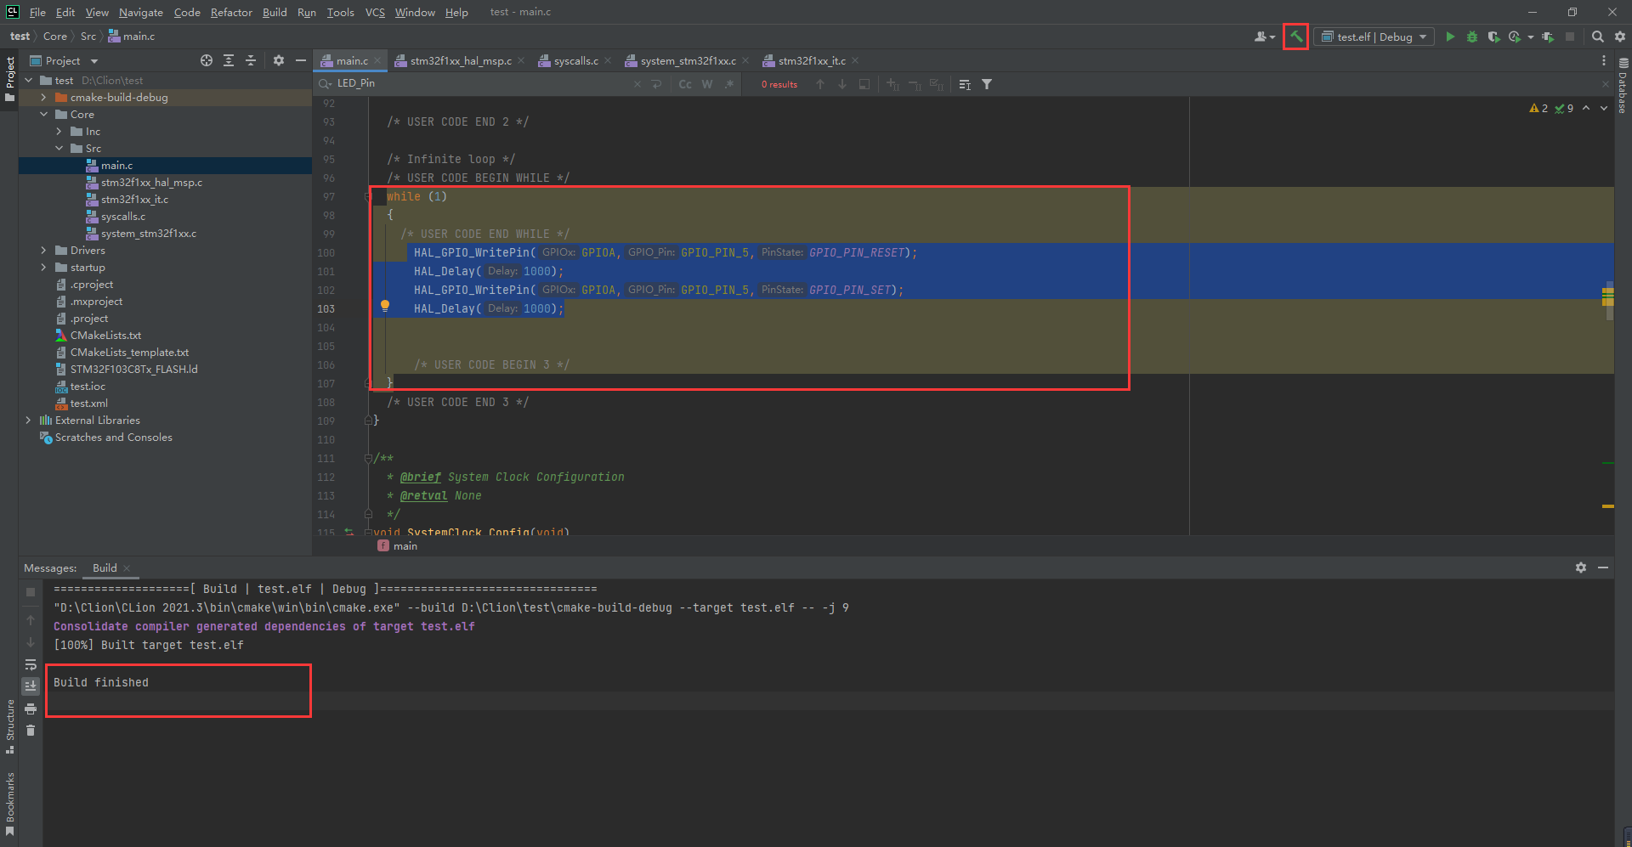The image size is (1632, 847).
Task: Toggle the find bar filter funnel icon
Action: coord(987,84)
